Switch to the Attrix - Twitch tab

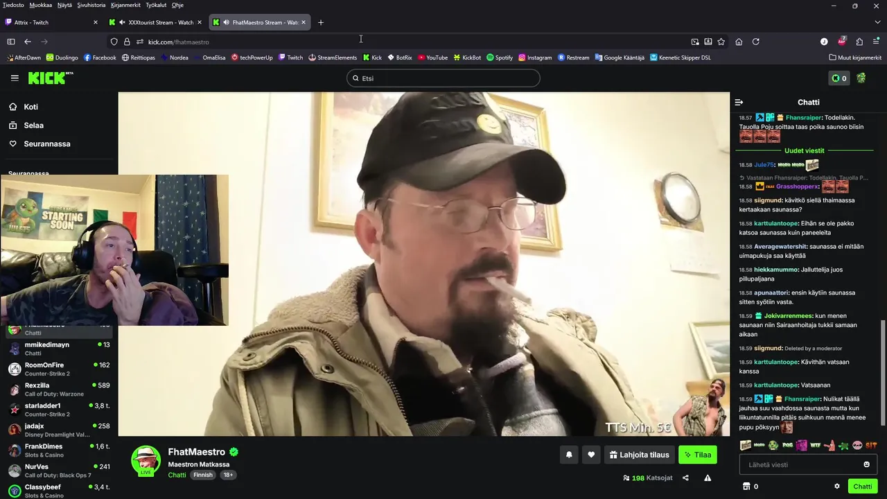click(x=52, y=22)
